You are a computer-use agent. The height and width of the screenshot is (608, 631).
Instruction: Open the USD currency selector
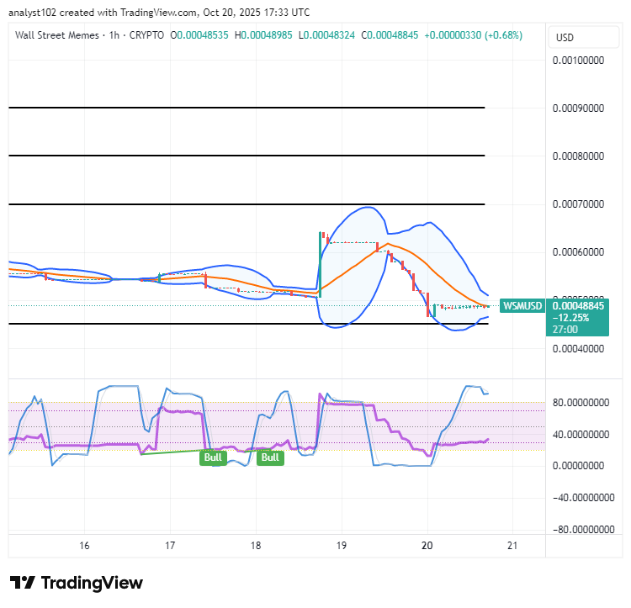[x=584, y=37]
